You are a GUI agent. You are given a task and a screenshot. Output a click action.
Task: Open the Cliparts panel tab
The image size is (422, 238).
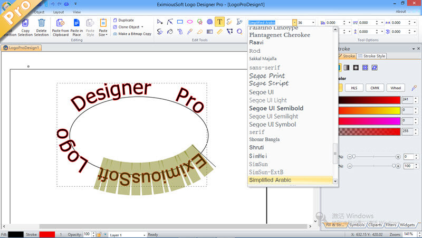click(375, 225)
